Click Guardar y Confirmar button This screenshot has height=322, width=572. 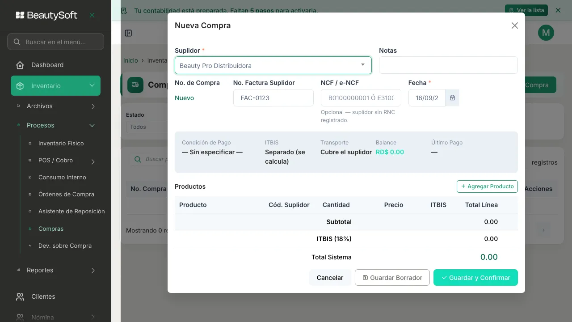coord(475,278)
